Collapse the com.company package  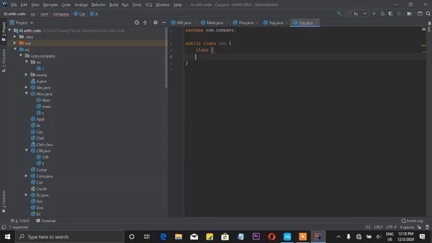pyautogui.click(x=21, y=55)
